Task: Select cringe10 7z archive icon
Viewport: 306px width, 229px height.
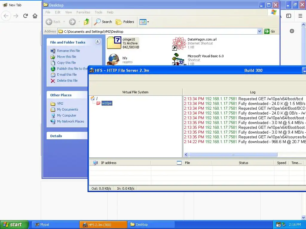Action: coord(114,43)
